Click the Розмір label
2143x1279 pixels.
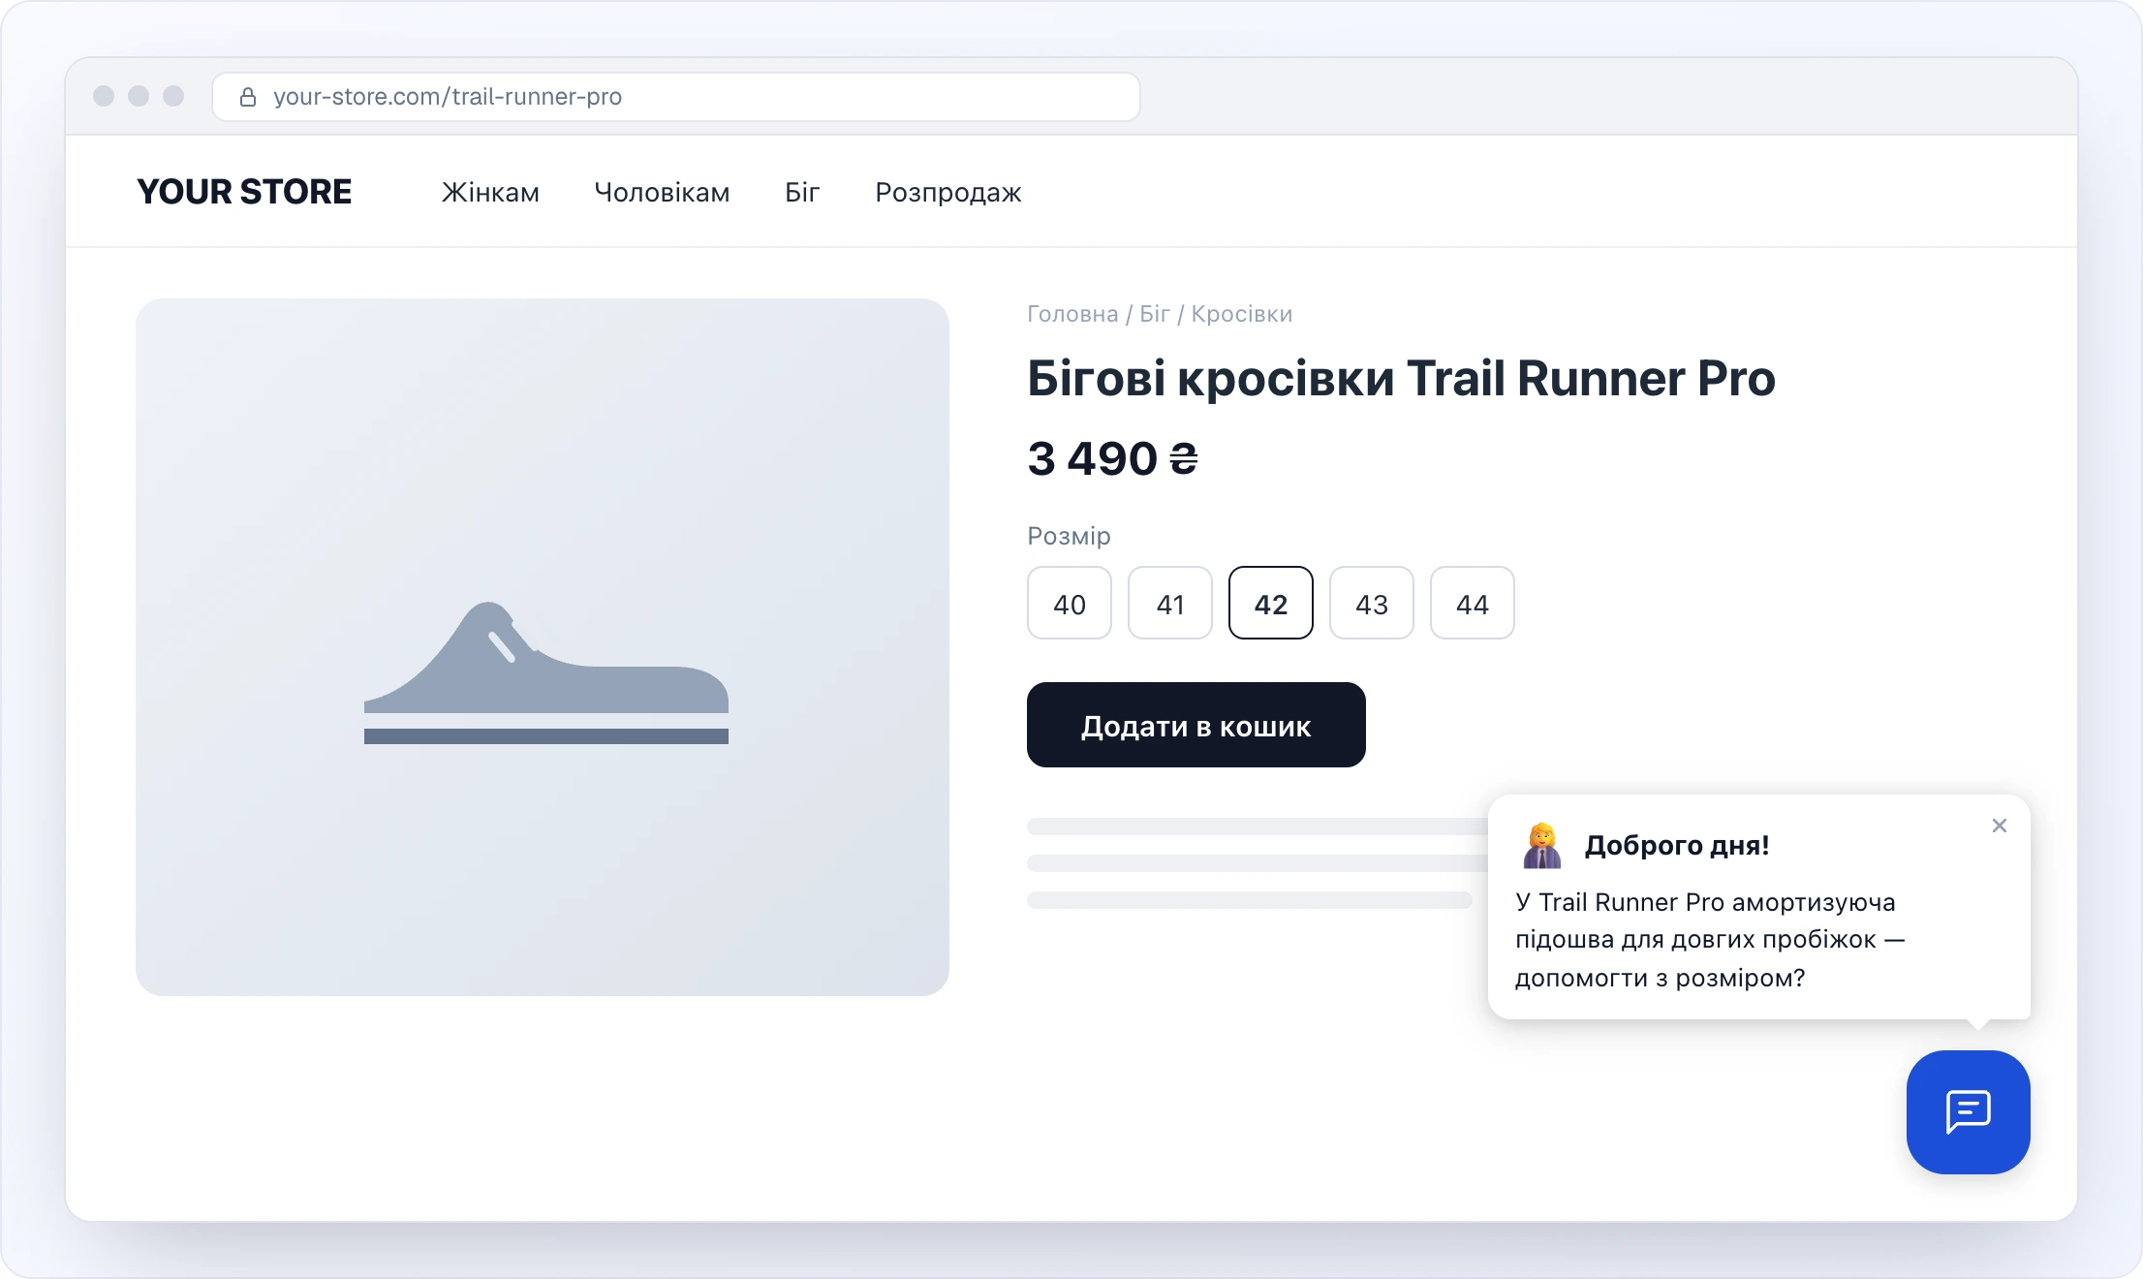click(x=1069, y=536)
